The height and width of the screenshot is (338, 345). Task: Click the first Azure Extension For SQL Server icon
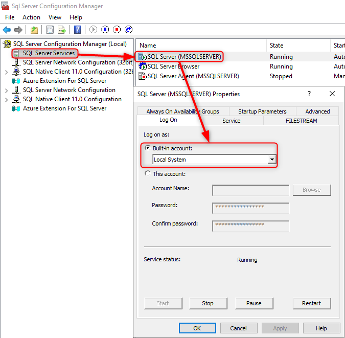(16, 81)
